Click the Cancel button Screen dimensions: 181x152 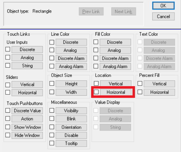pos(163,16)
